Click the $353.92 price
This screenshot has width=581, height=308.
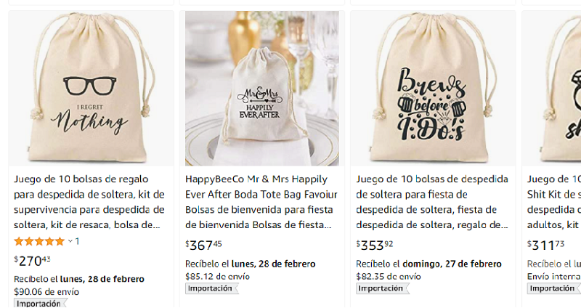(374, 245)
